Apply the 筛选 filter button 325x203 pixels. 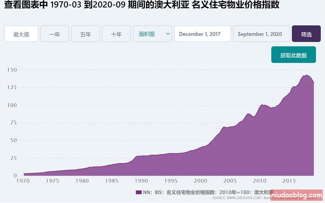[x=306, y=34]
